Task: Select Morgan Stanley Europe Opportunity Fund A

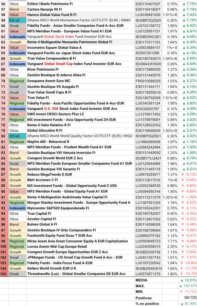Action: [79, 203]
